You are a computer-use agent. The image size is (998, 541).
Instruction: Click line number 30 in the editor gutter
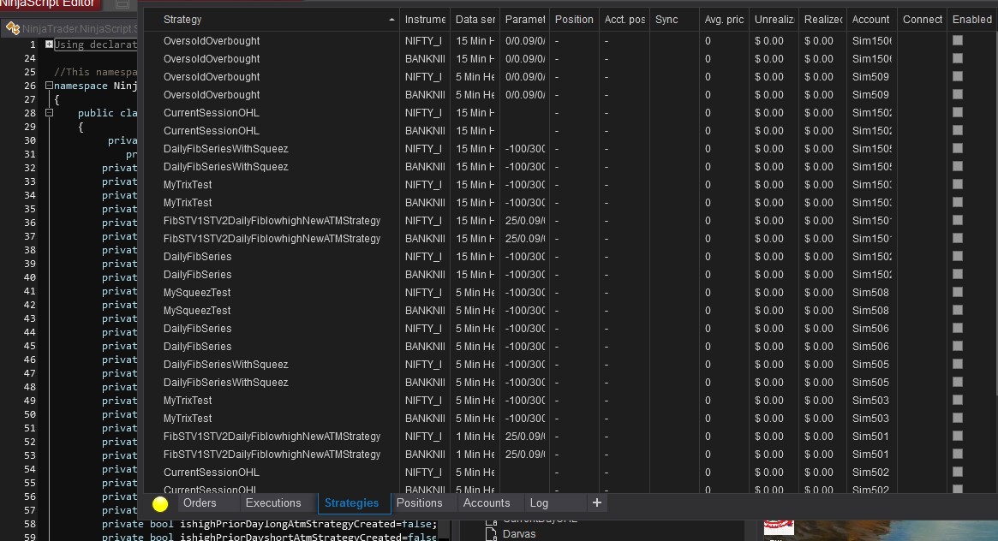click(x=30, y=140)
